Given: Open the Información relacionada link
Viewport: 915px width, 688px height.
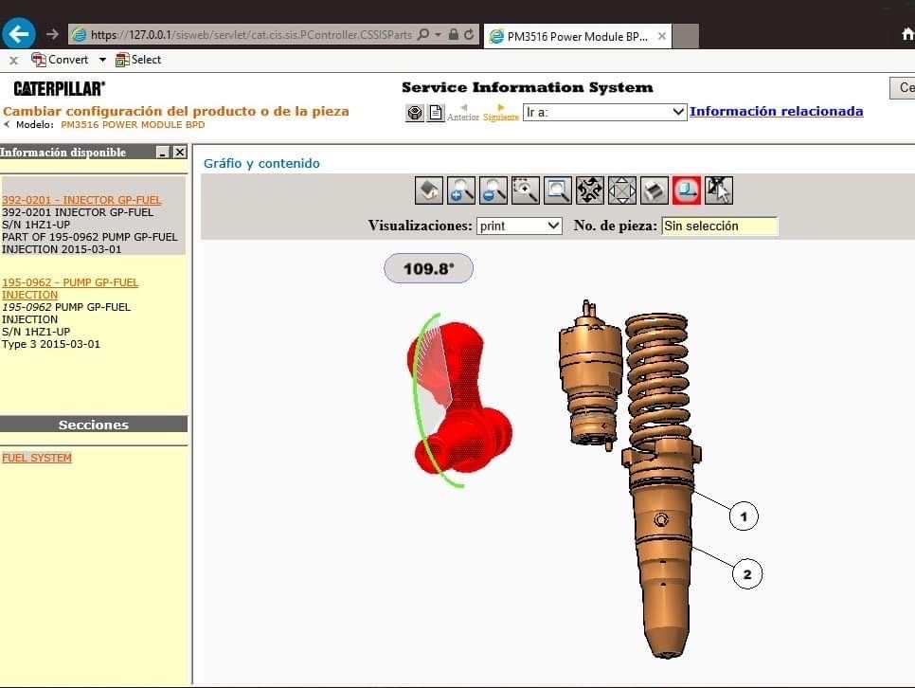Looking at the screenshot, I should [776, 111].
